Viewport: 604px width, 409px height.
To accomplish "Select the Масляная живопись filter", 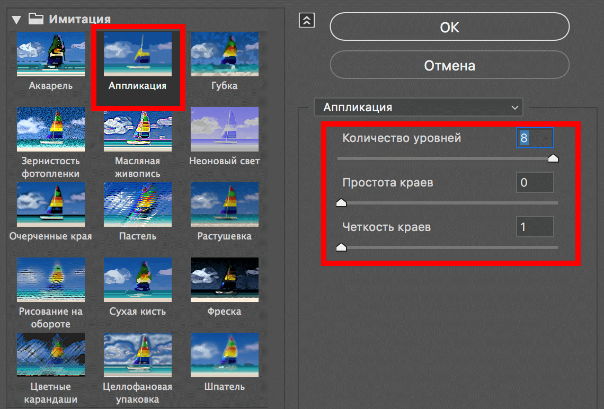I will click(x=137, y=129).
